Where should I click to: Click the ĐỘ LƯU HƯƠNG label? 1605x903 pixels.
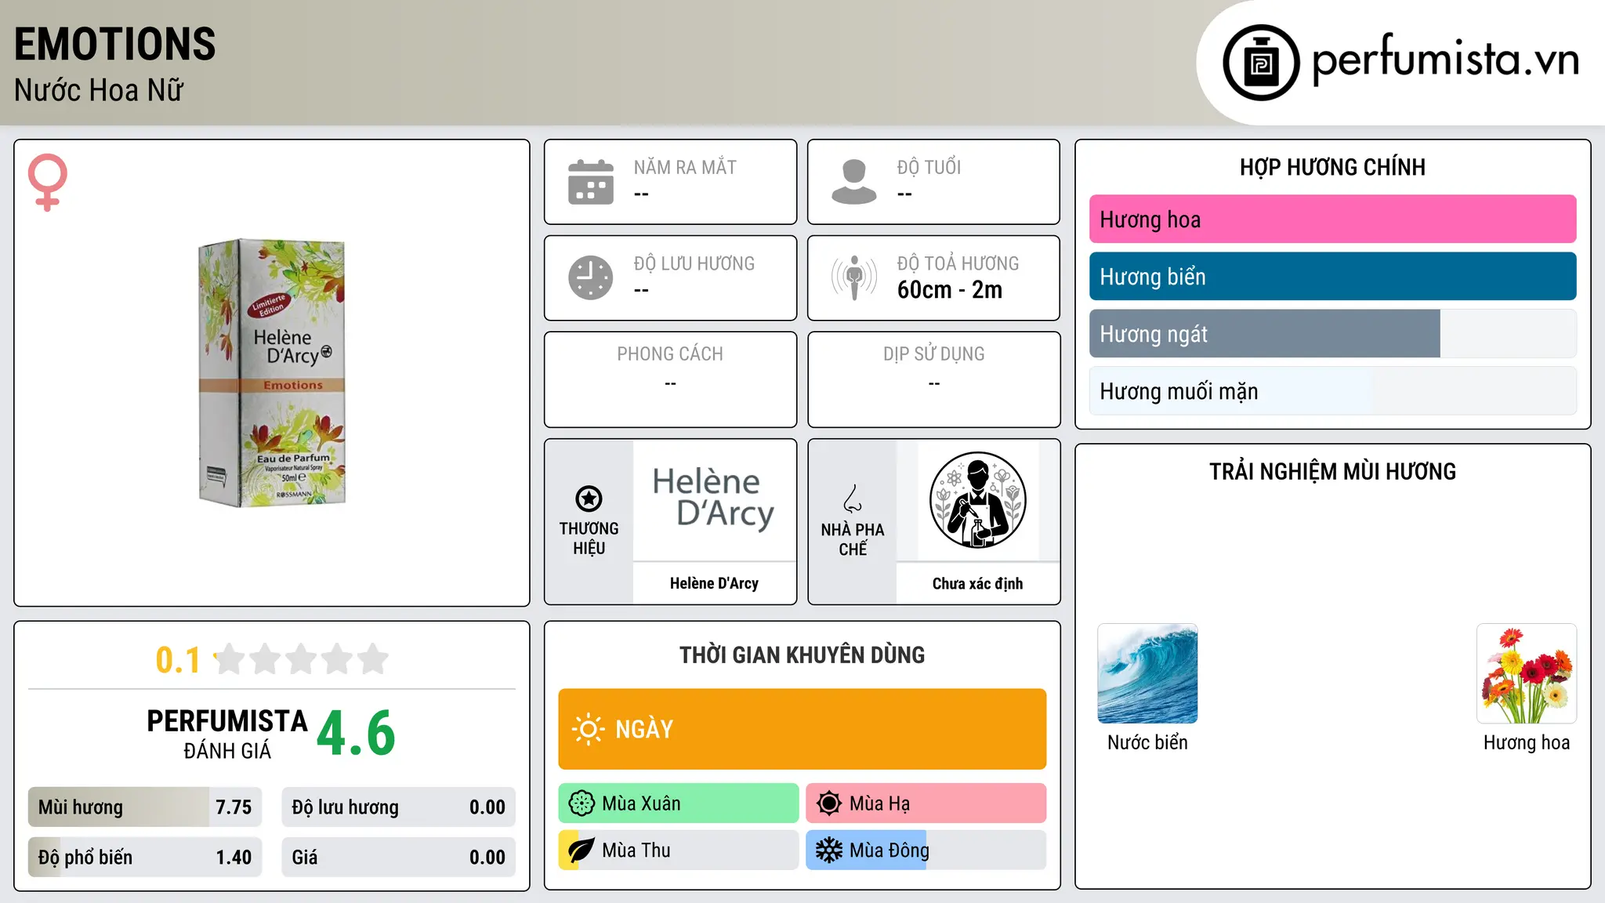694,263
